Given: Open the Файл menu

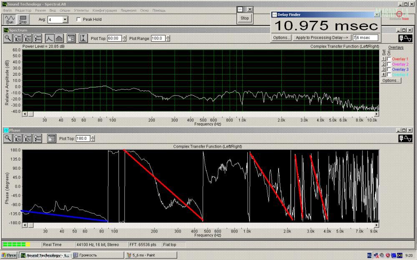Looking at the screenshot, I should click(x=8, y=10).
